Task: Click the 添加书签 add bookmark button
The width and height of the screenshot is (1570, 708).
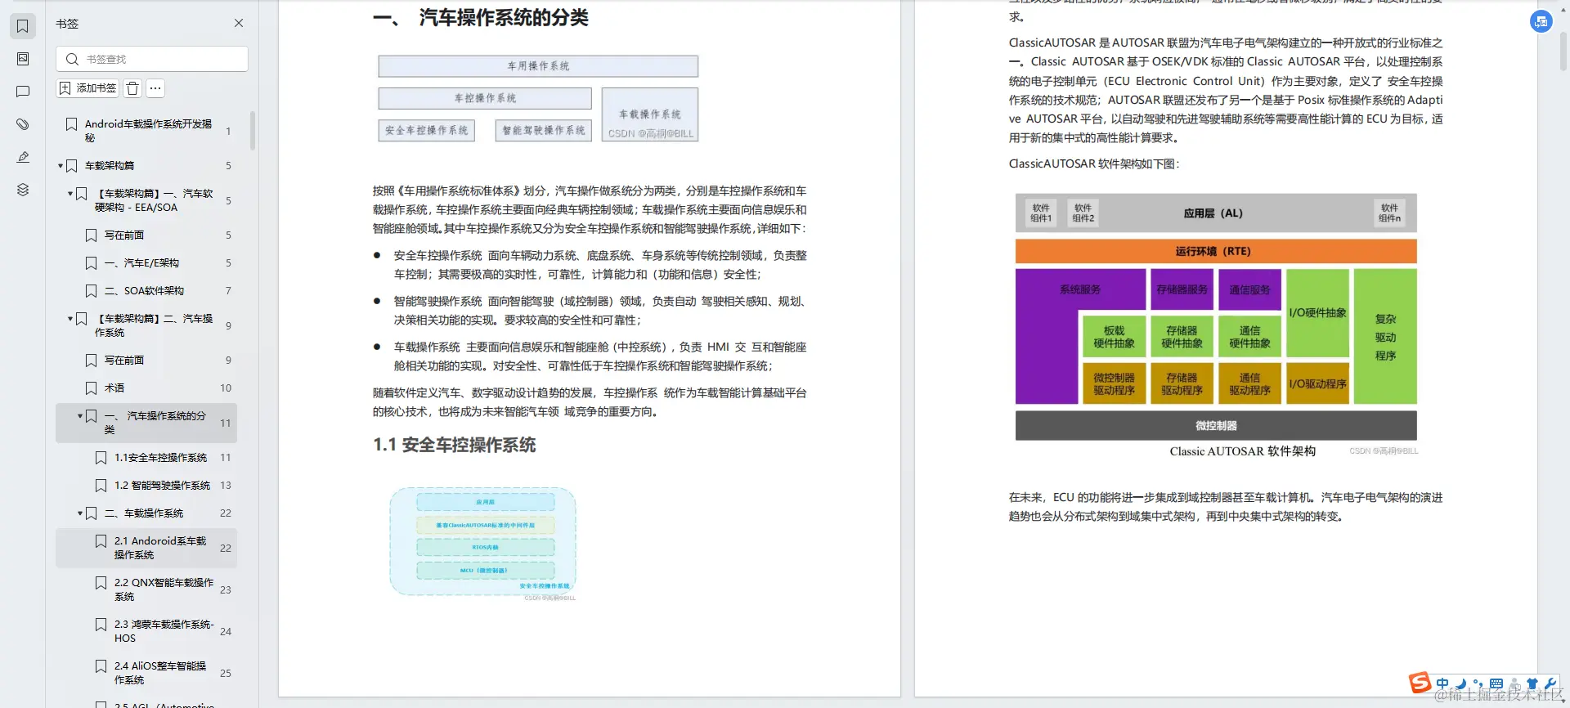Action: tap(87, 88)
